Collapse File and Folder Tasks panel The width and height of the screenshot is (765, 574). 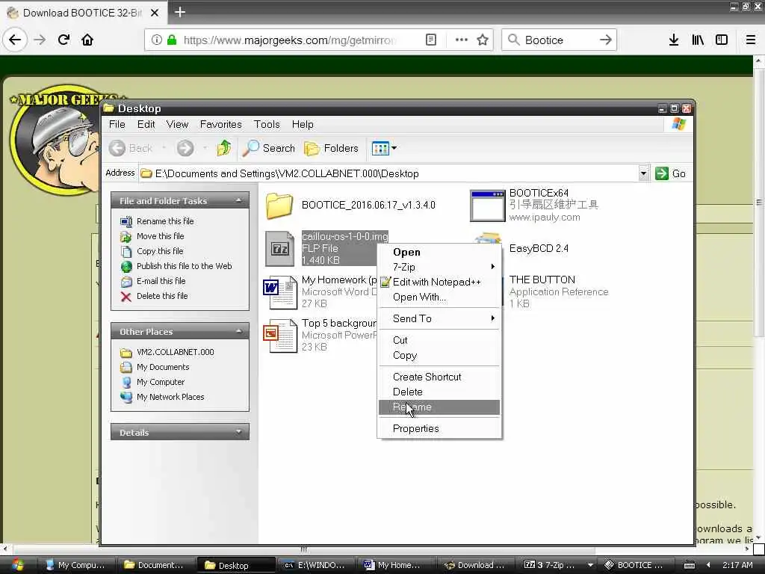click(238, 200)
